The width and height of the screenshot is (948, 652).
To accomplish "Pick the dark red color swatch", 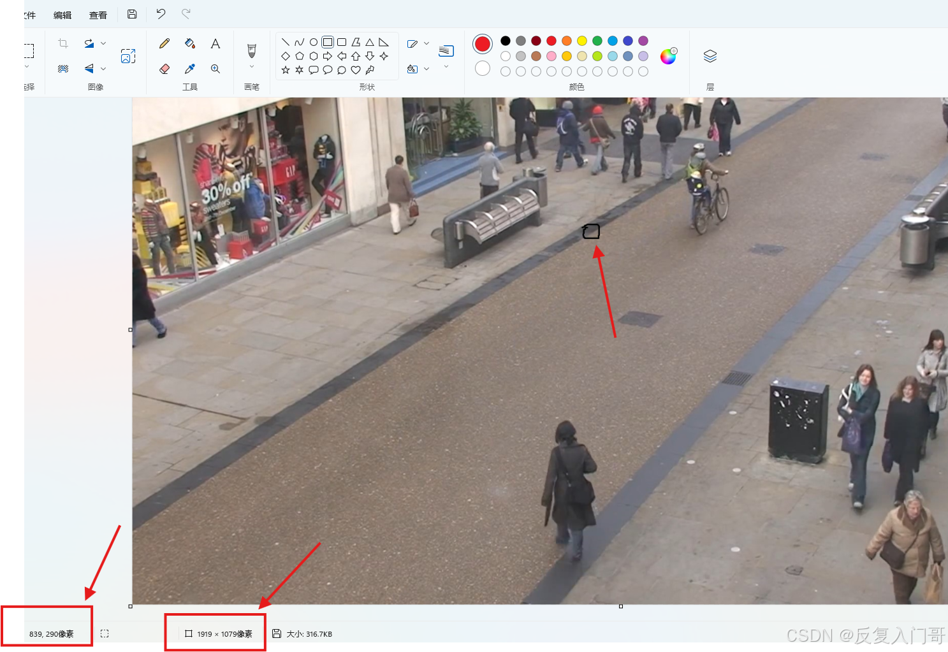I will (x=536, y=41).
